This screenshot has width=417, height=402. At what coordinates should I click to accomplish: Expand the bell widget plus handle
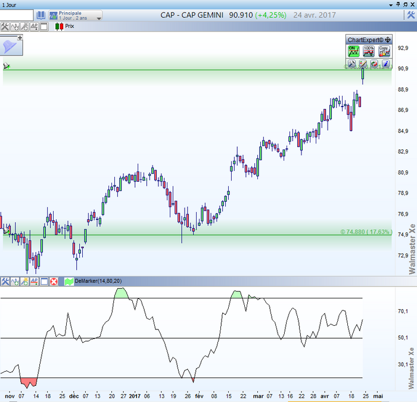click(x=20, y=38)
